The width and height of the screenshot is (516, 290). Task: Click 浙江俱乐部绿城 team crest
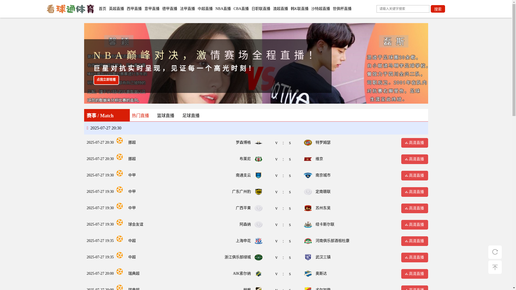(258, 258)
